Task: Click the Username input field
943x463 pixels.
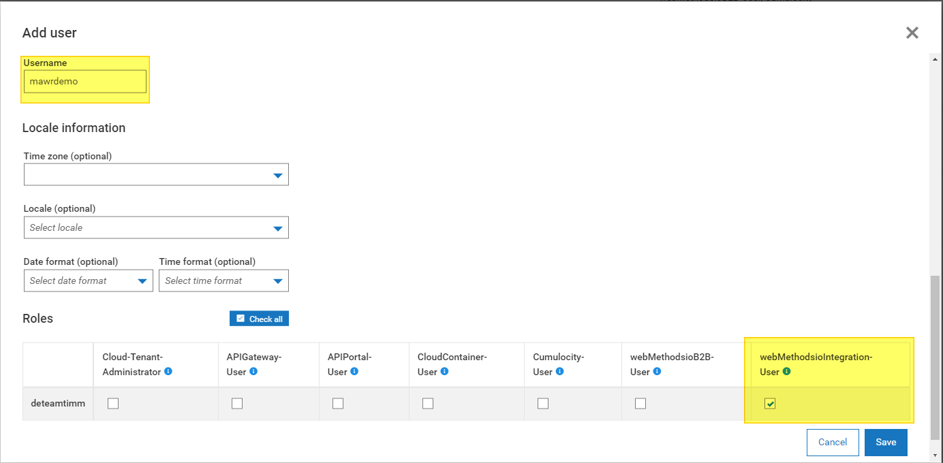Action: 85,82
